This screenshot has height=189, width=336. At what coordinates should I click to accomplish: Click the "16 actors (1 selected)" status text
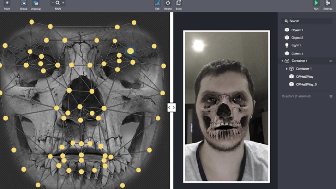296,96
